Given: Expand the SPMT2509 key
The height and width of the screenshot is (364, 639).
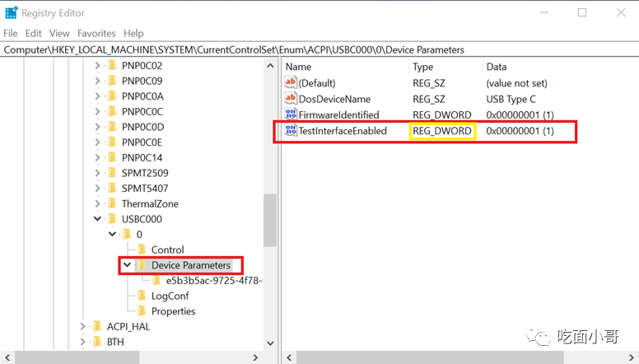Looking at the screenshot, I should pos(97,173).
